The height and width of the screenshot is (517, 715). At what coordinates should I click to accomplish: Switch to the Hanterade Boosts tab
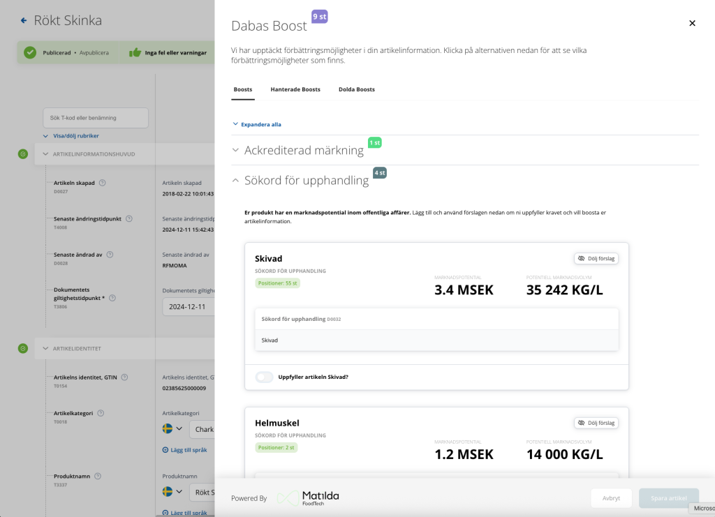point(295,89)
